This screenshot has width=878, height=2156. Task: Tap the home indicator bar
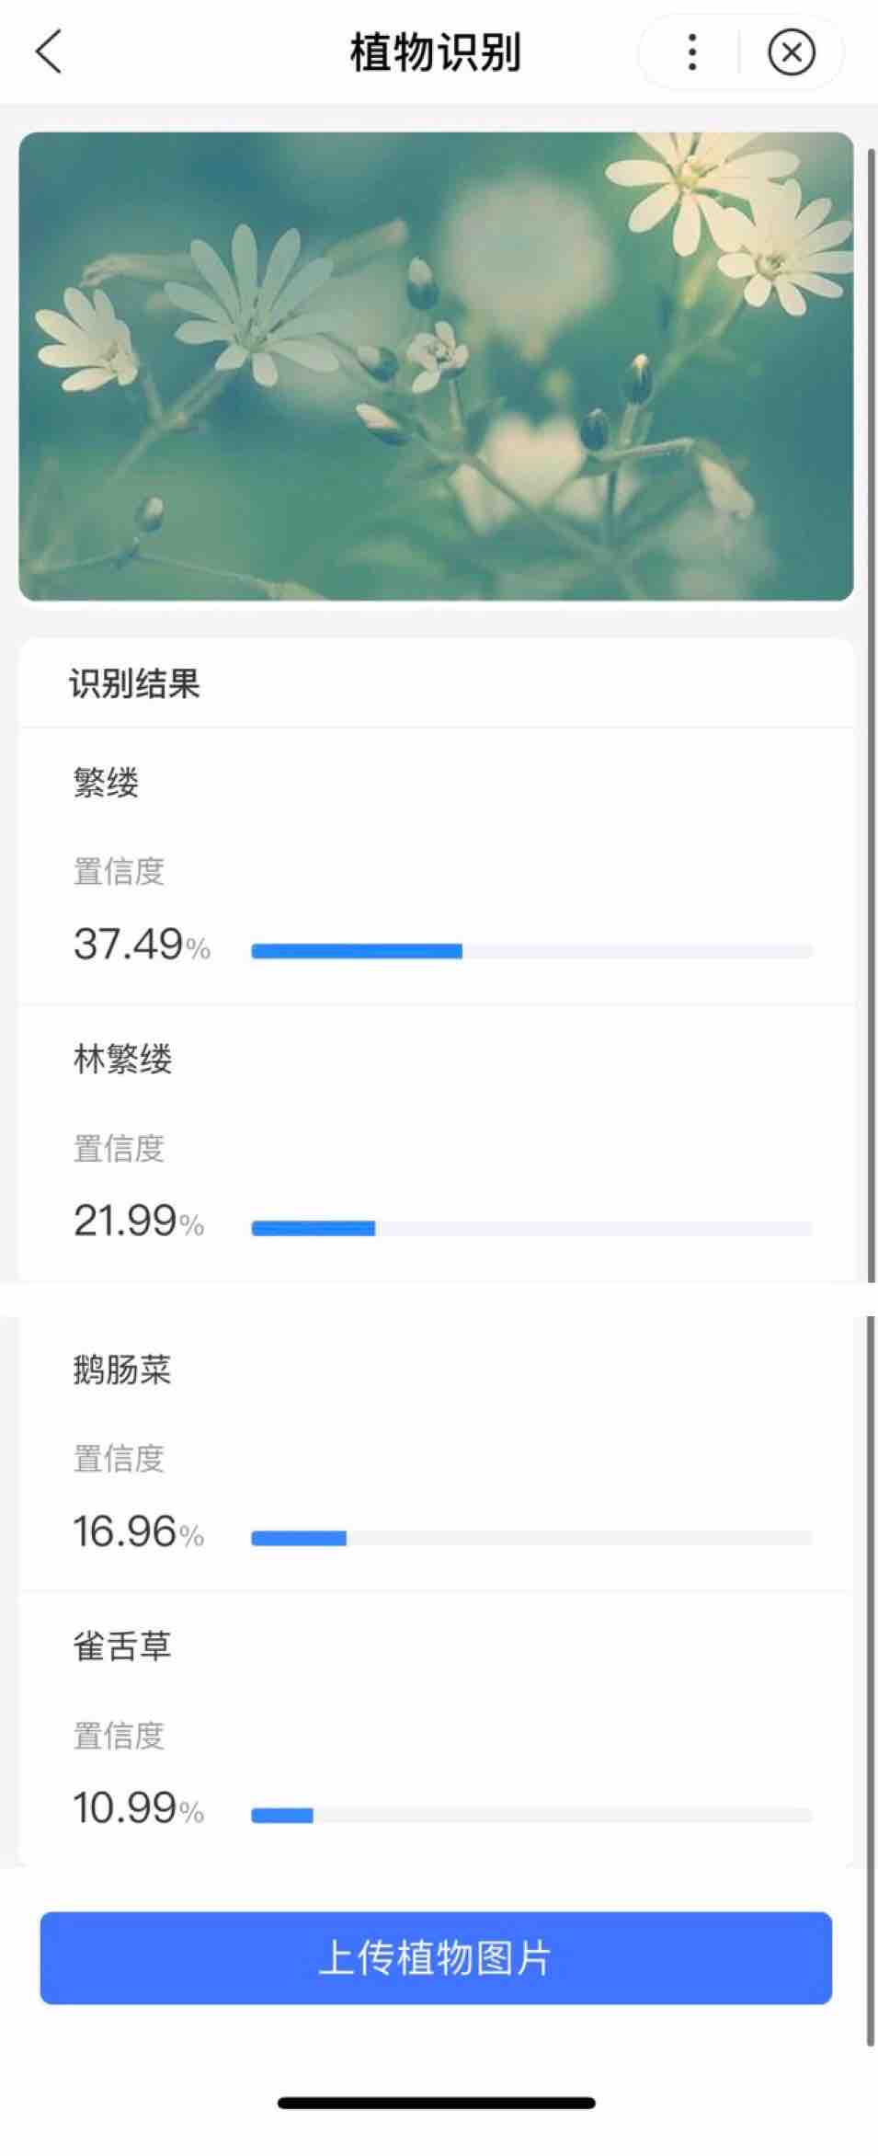coord(436,2103)
